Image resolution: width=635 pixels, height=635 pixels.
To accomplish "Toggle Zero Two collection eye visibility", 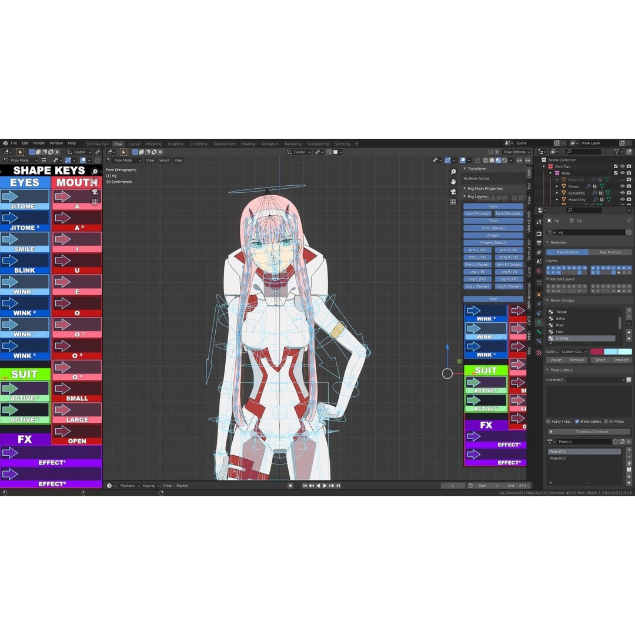I will coord(623,166).
